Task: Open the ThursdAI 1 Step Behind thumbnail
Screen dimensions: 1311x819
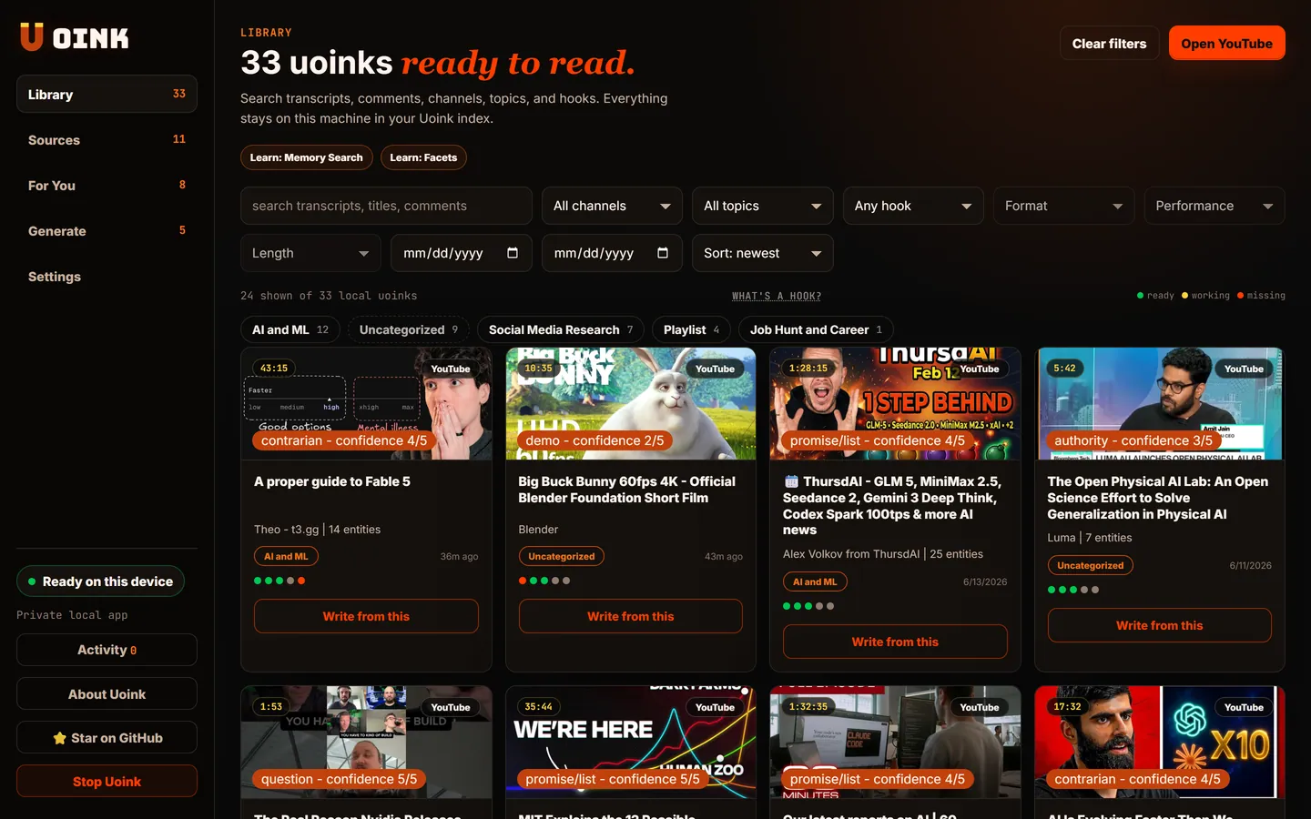Action: [x=895, y=403]
